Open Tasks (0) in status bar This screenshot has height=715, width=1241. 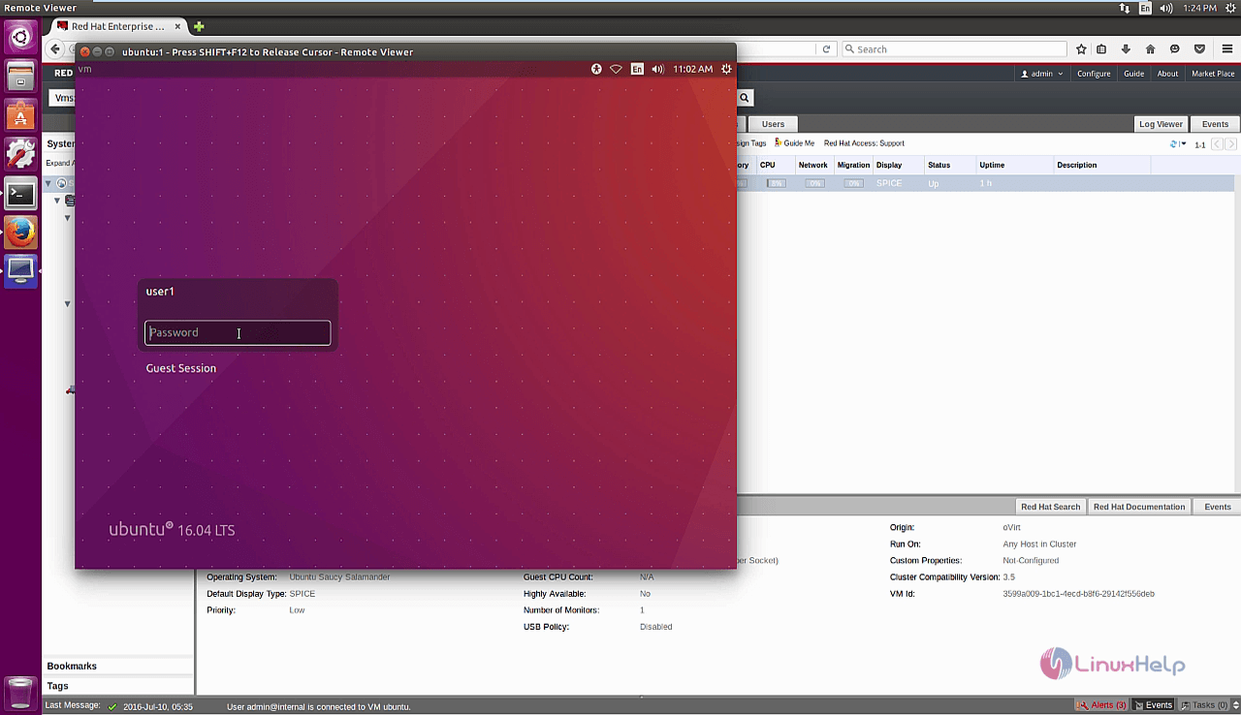[1203, 705]
